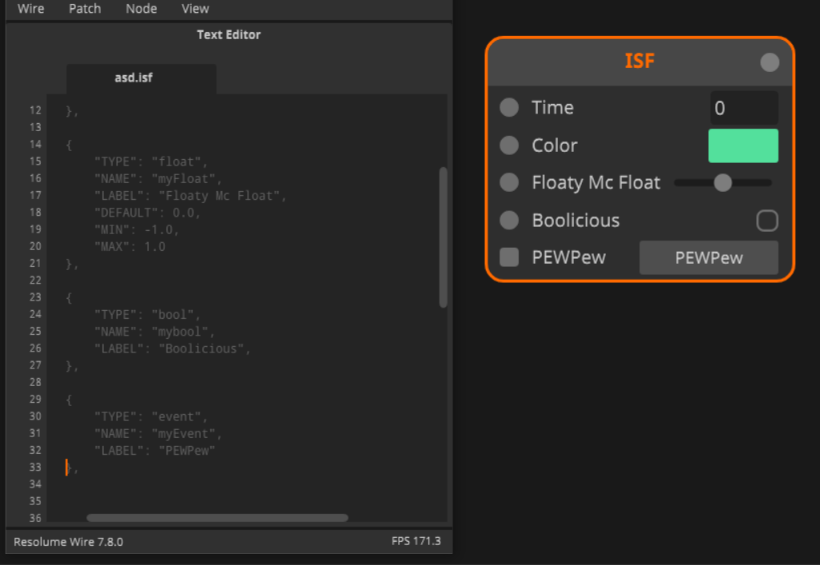Click the "LABEL": "PEWPew" code line
This screenshot has width=820, height=565.
tap(155, 451)
